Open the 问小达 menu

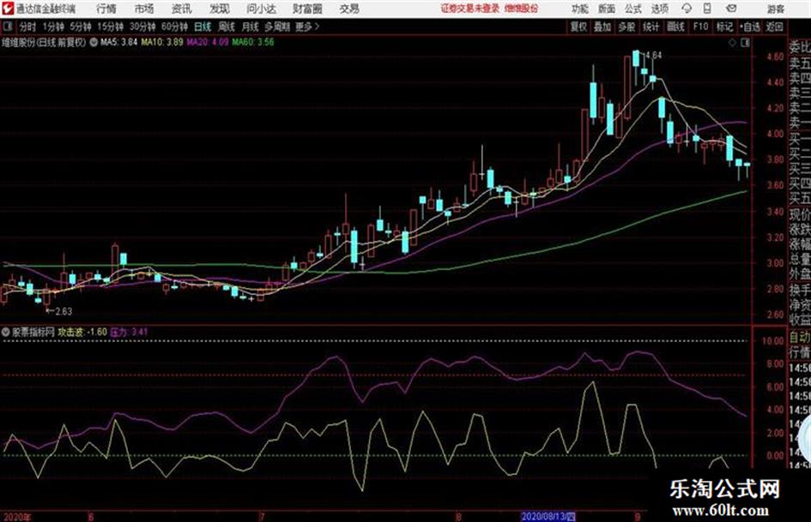point(261,9)
